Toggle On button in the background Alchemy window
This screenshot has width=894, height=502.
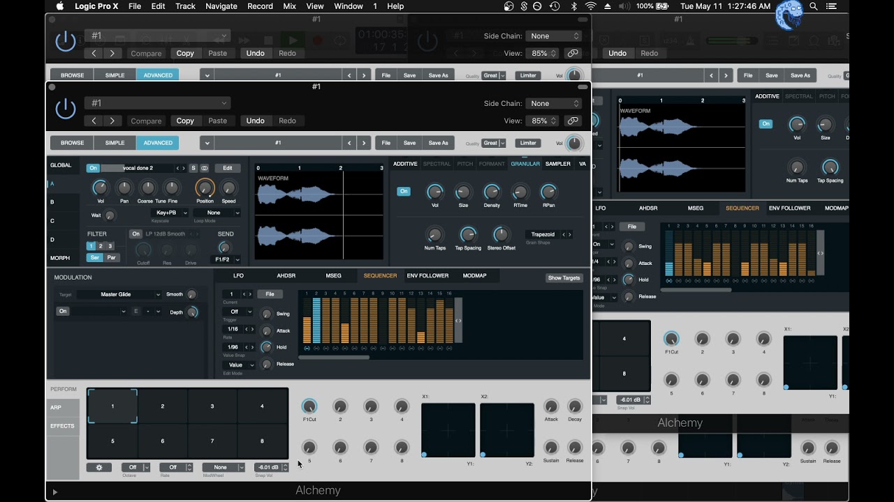coord(765,123)
